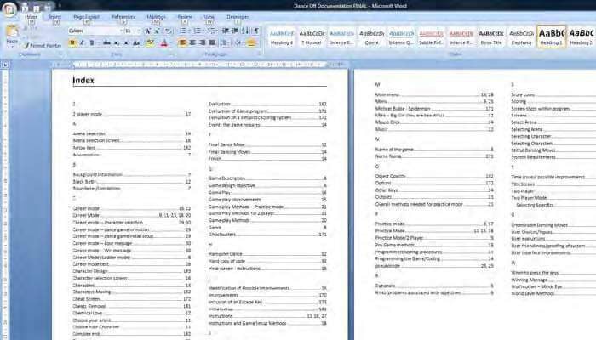Apply numbered list formatting
Screen dimensions: 596x340
click(196, 31)
